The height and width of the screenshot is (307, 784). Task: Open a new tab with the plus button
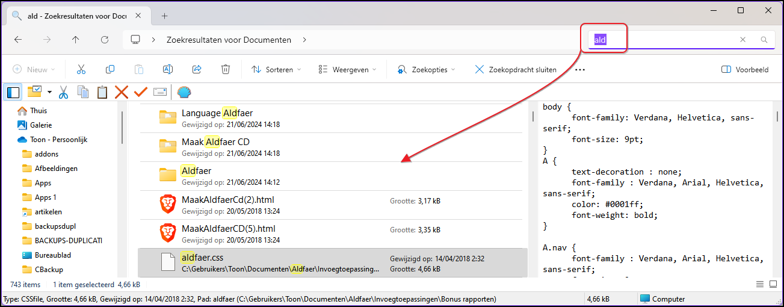(164, 16)
